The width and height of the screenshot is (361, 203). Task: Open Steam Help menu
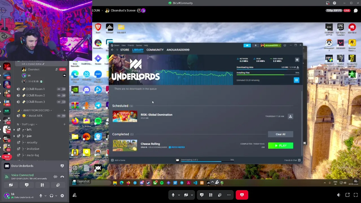coord(146,45)
